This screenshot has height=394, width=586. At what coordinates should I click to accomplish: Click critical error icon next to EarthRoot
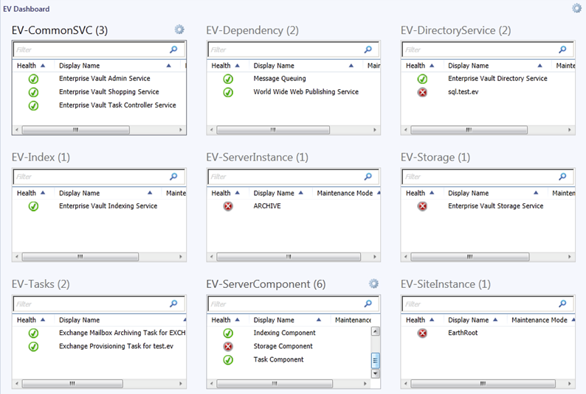pyautogui.click(x=422, y=333)
